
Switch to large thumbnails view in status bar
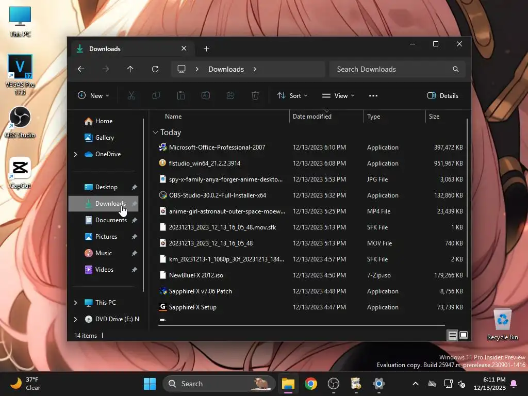[464, 335]
